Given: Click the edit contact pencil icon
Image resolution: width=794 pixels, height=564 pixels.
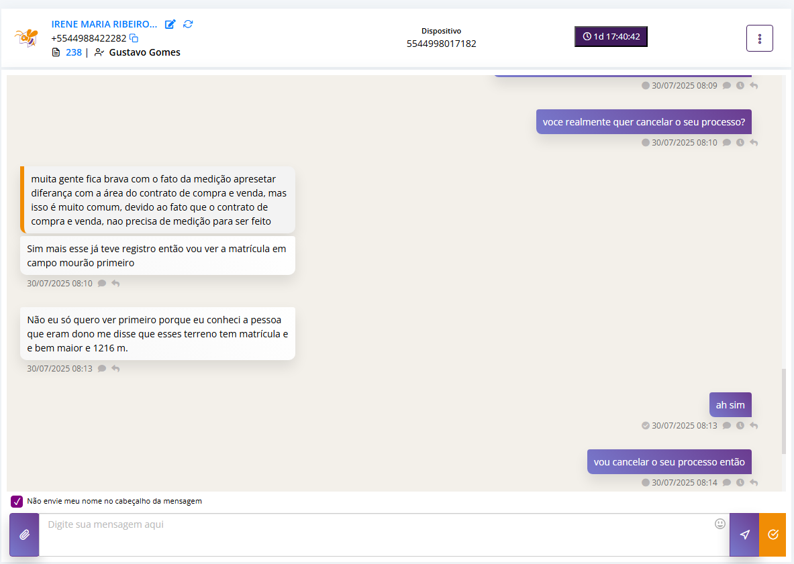Looking at the screenshot, I should pyautogui.click(x=170, y=24).
